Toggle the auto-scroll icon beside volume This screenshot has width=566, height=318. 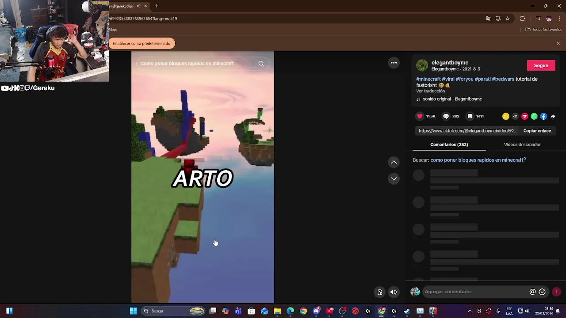pyautogui.click(x=380, y=292)
